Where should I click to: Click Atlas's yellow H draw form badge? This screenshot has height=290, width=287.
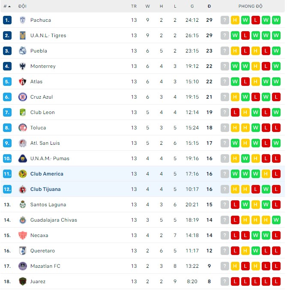[256, 82]
